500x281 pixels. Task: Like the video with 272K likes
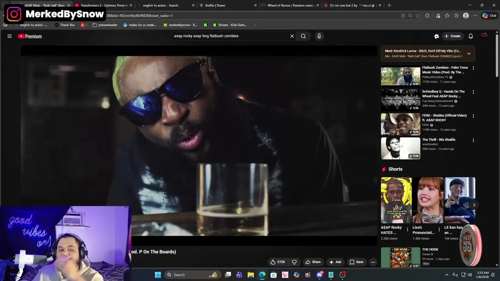click(x=277, y=262)
